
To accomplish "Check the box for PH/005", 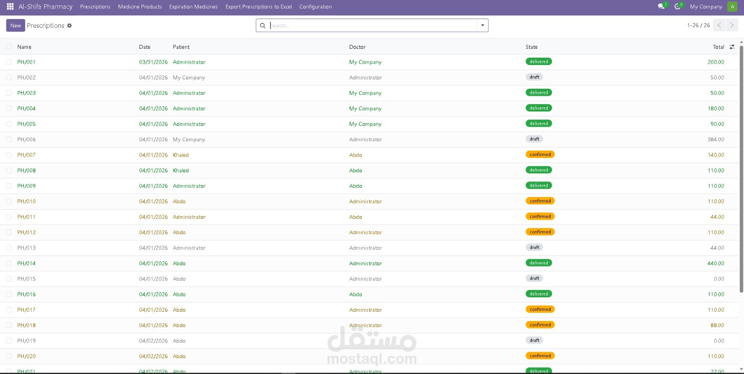I will point(9,124).
